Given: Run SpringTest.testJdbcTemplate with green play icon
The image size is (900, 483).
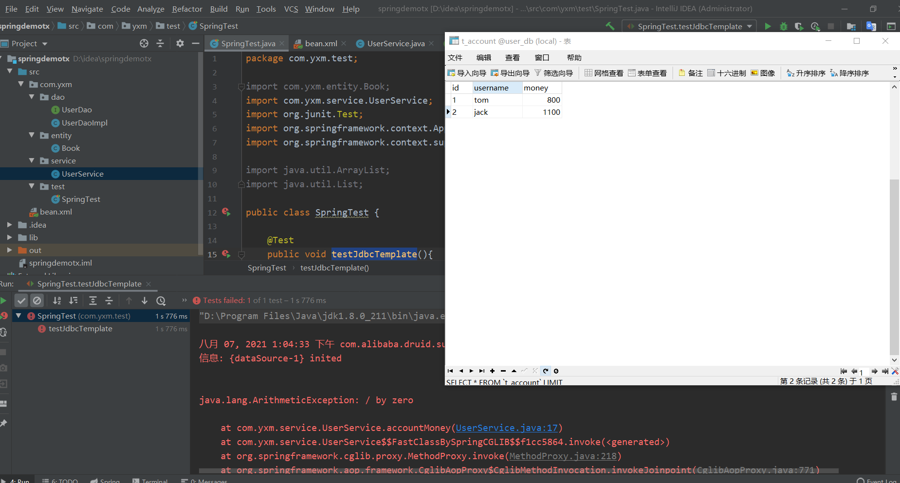Looking at the screenshot, I should click(768, 26).
